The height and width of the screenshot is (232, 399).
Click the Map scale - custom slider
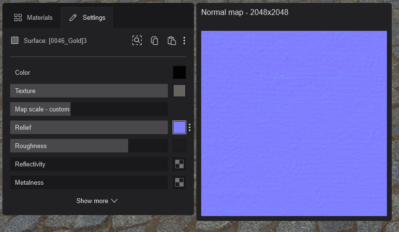coord(89,109)
